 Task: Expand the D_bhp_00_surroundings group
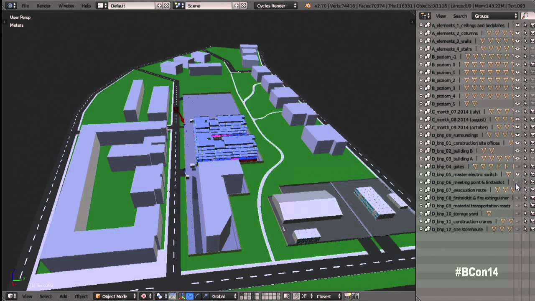point(421,135)
